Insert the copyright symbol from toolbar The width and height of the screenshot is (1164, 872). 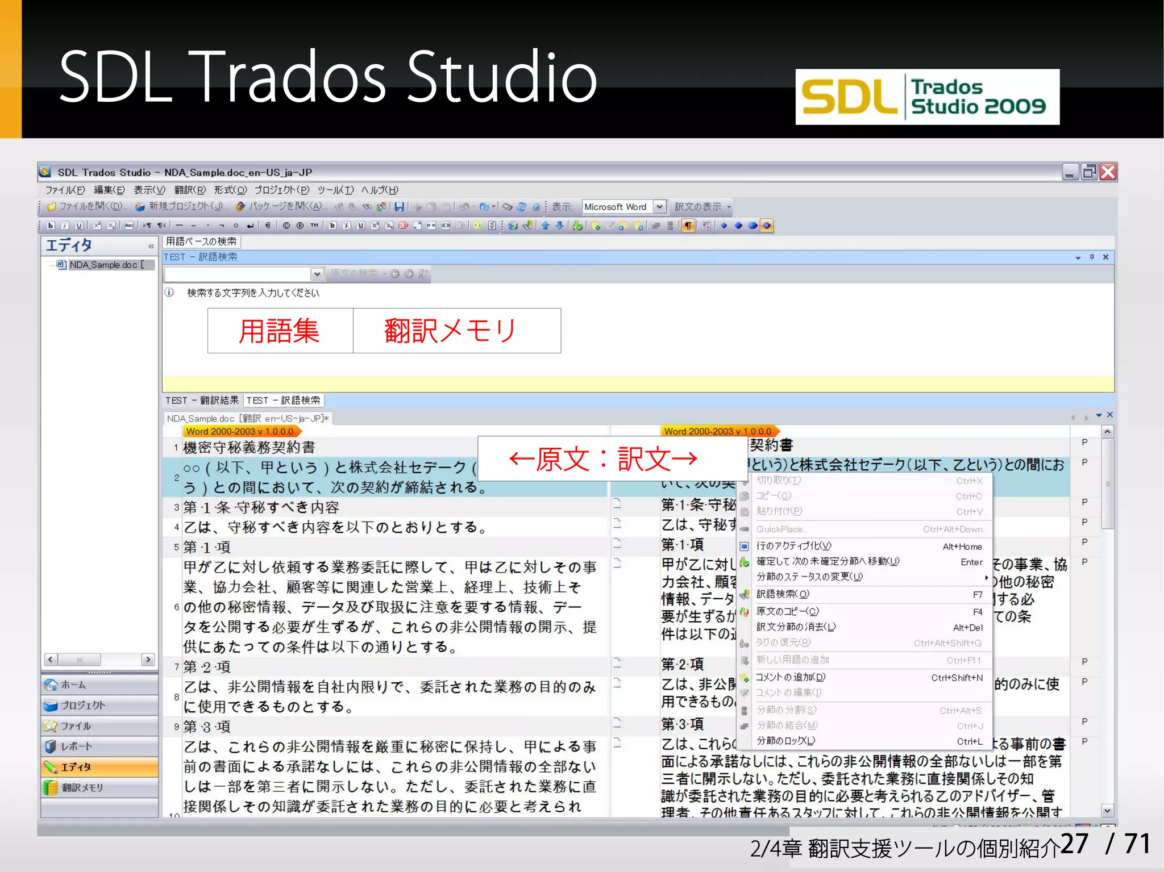tap(286, 226)
